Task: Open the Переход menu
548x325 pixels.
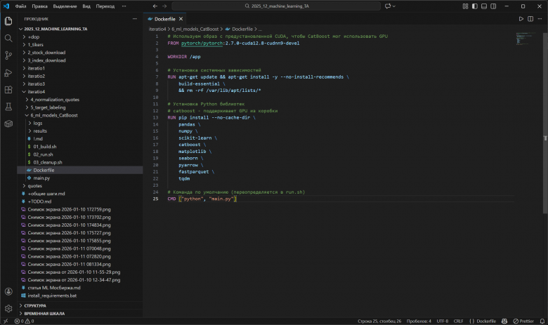Action: (x=105, y=6)
